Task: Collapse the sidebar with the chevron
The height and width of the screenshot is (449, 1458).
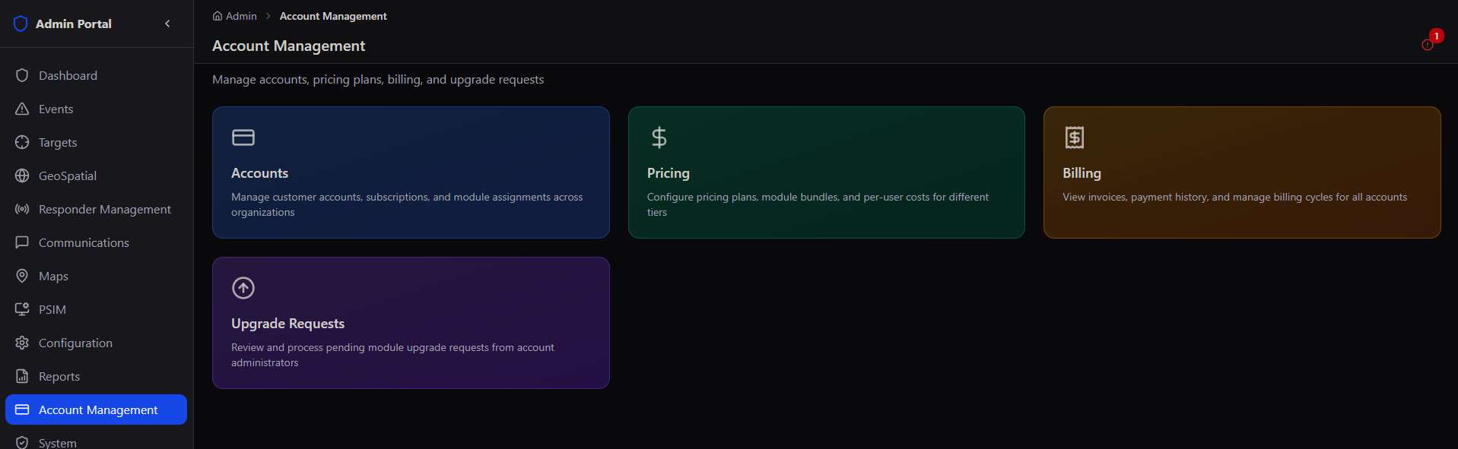Action: 167,24
